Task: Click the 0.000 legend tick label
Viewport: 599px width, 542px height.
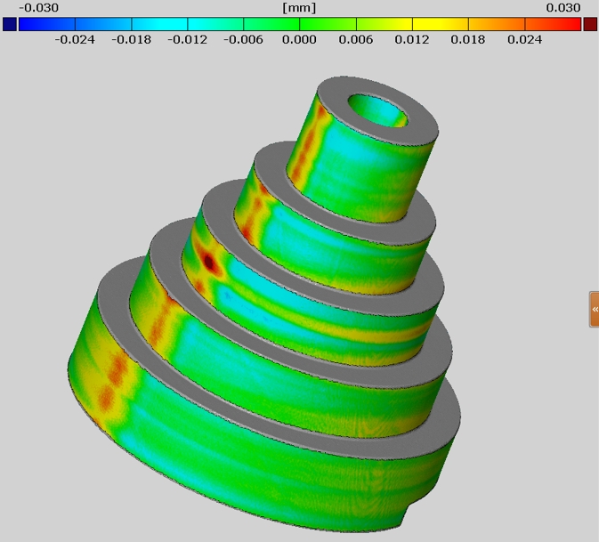Action: pos(299,39)
